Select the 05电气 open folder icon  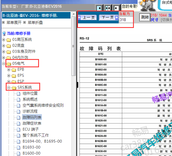pyautogui.click(x=9, y=64)
